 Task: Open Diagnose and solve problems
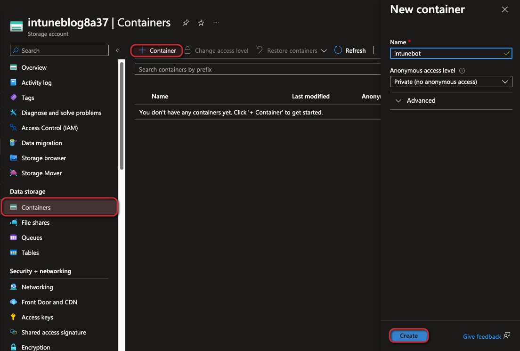pyautogui.click(x=61, y=113)
